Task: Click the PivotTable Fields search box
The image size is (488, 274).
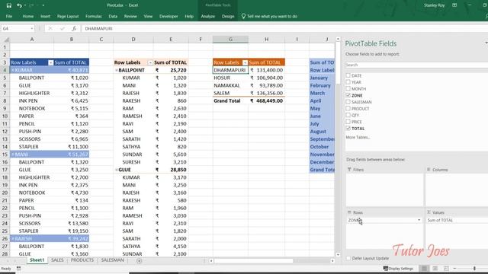Action: pyautogui.click(x=416, y=65)
